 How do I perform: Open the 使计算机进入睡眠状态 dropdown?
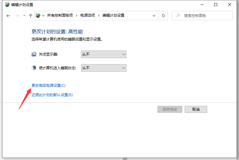[x=103, y=68]
